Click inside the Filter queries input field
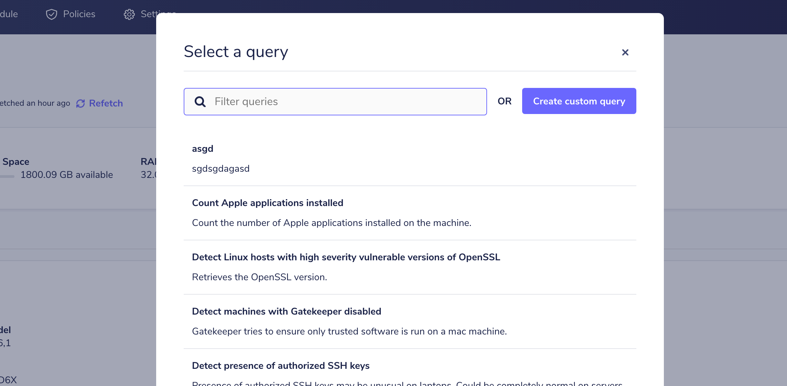The height and width of the screenshot is (386, 787). pyautogui.click(x=335, y=101)
